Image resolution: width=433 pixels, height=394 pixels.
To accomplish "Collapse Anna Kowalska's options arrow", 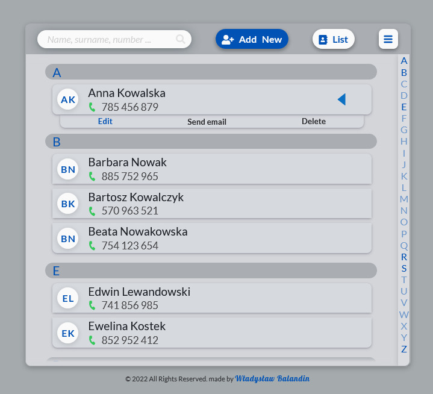I will click(342, 99).
